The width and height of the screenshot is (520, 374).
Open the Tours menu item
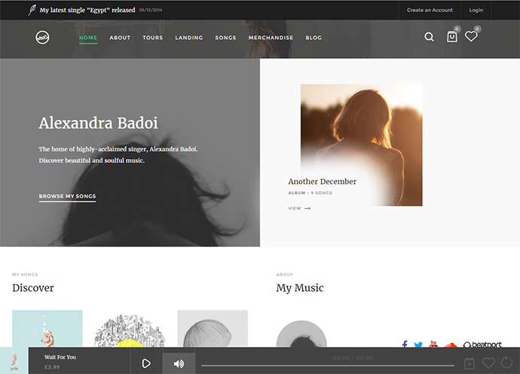[x=153, y=38]
